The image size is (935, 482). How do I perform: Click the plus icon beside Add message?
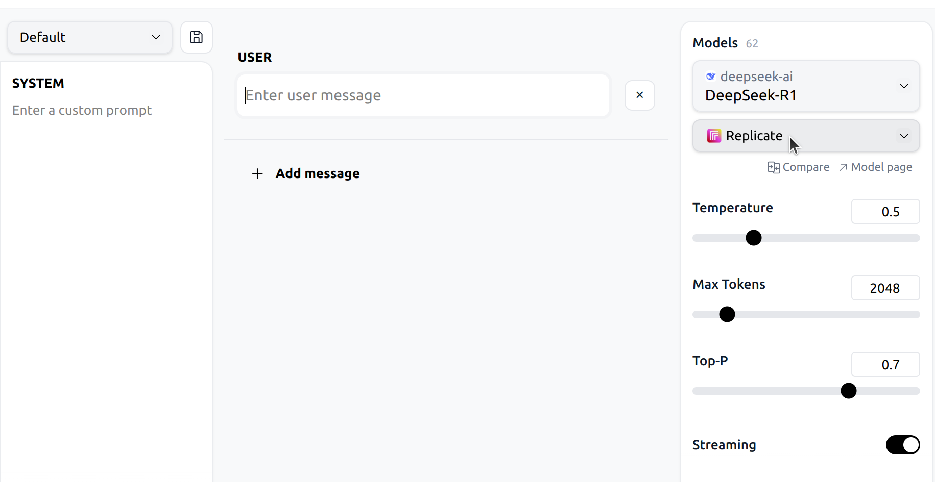click(257, 174)
